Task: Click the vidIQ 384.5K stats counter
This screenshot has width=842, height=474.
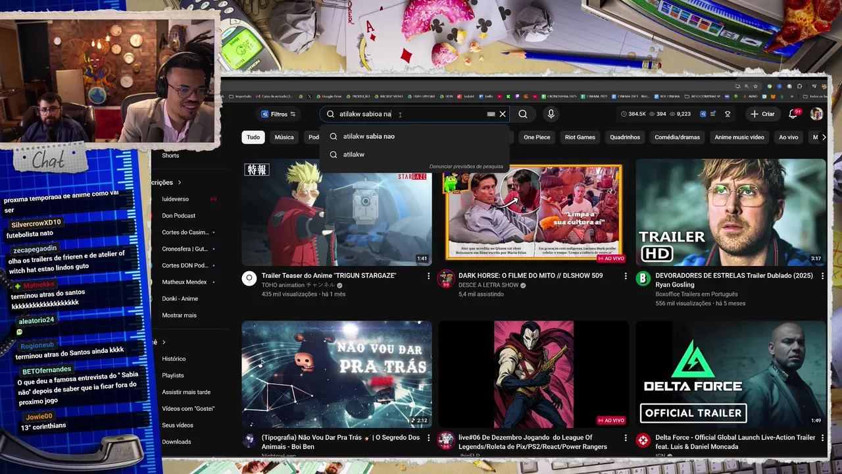Action: pyautogui.click(x=633, y=114)
